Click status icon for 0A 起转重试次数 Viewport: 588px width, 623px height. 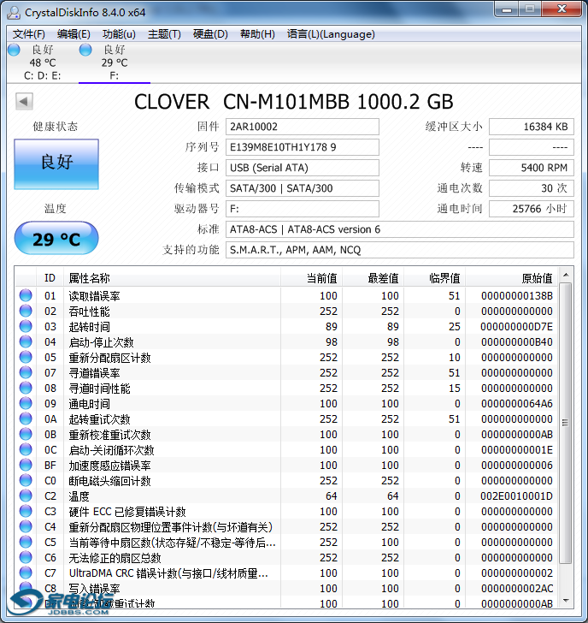pyautogui.click(x=26, y=418)
